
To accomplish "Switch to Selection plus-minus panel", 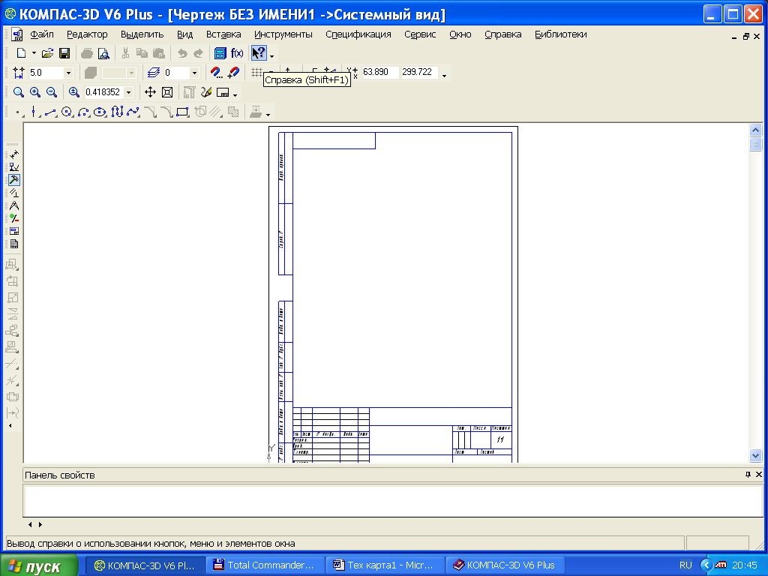I will point(13,218).
